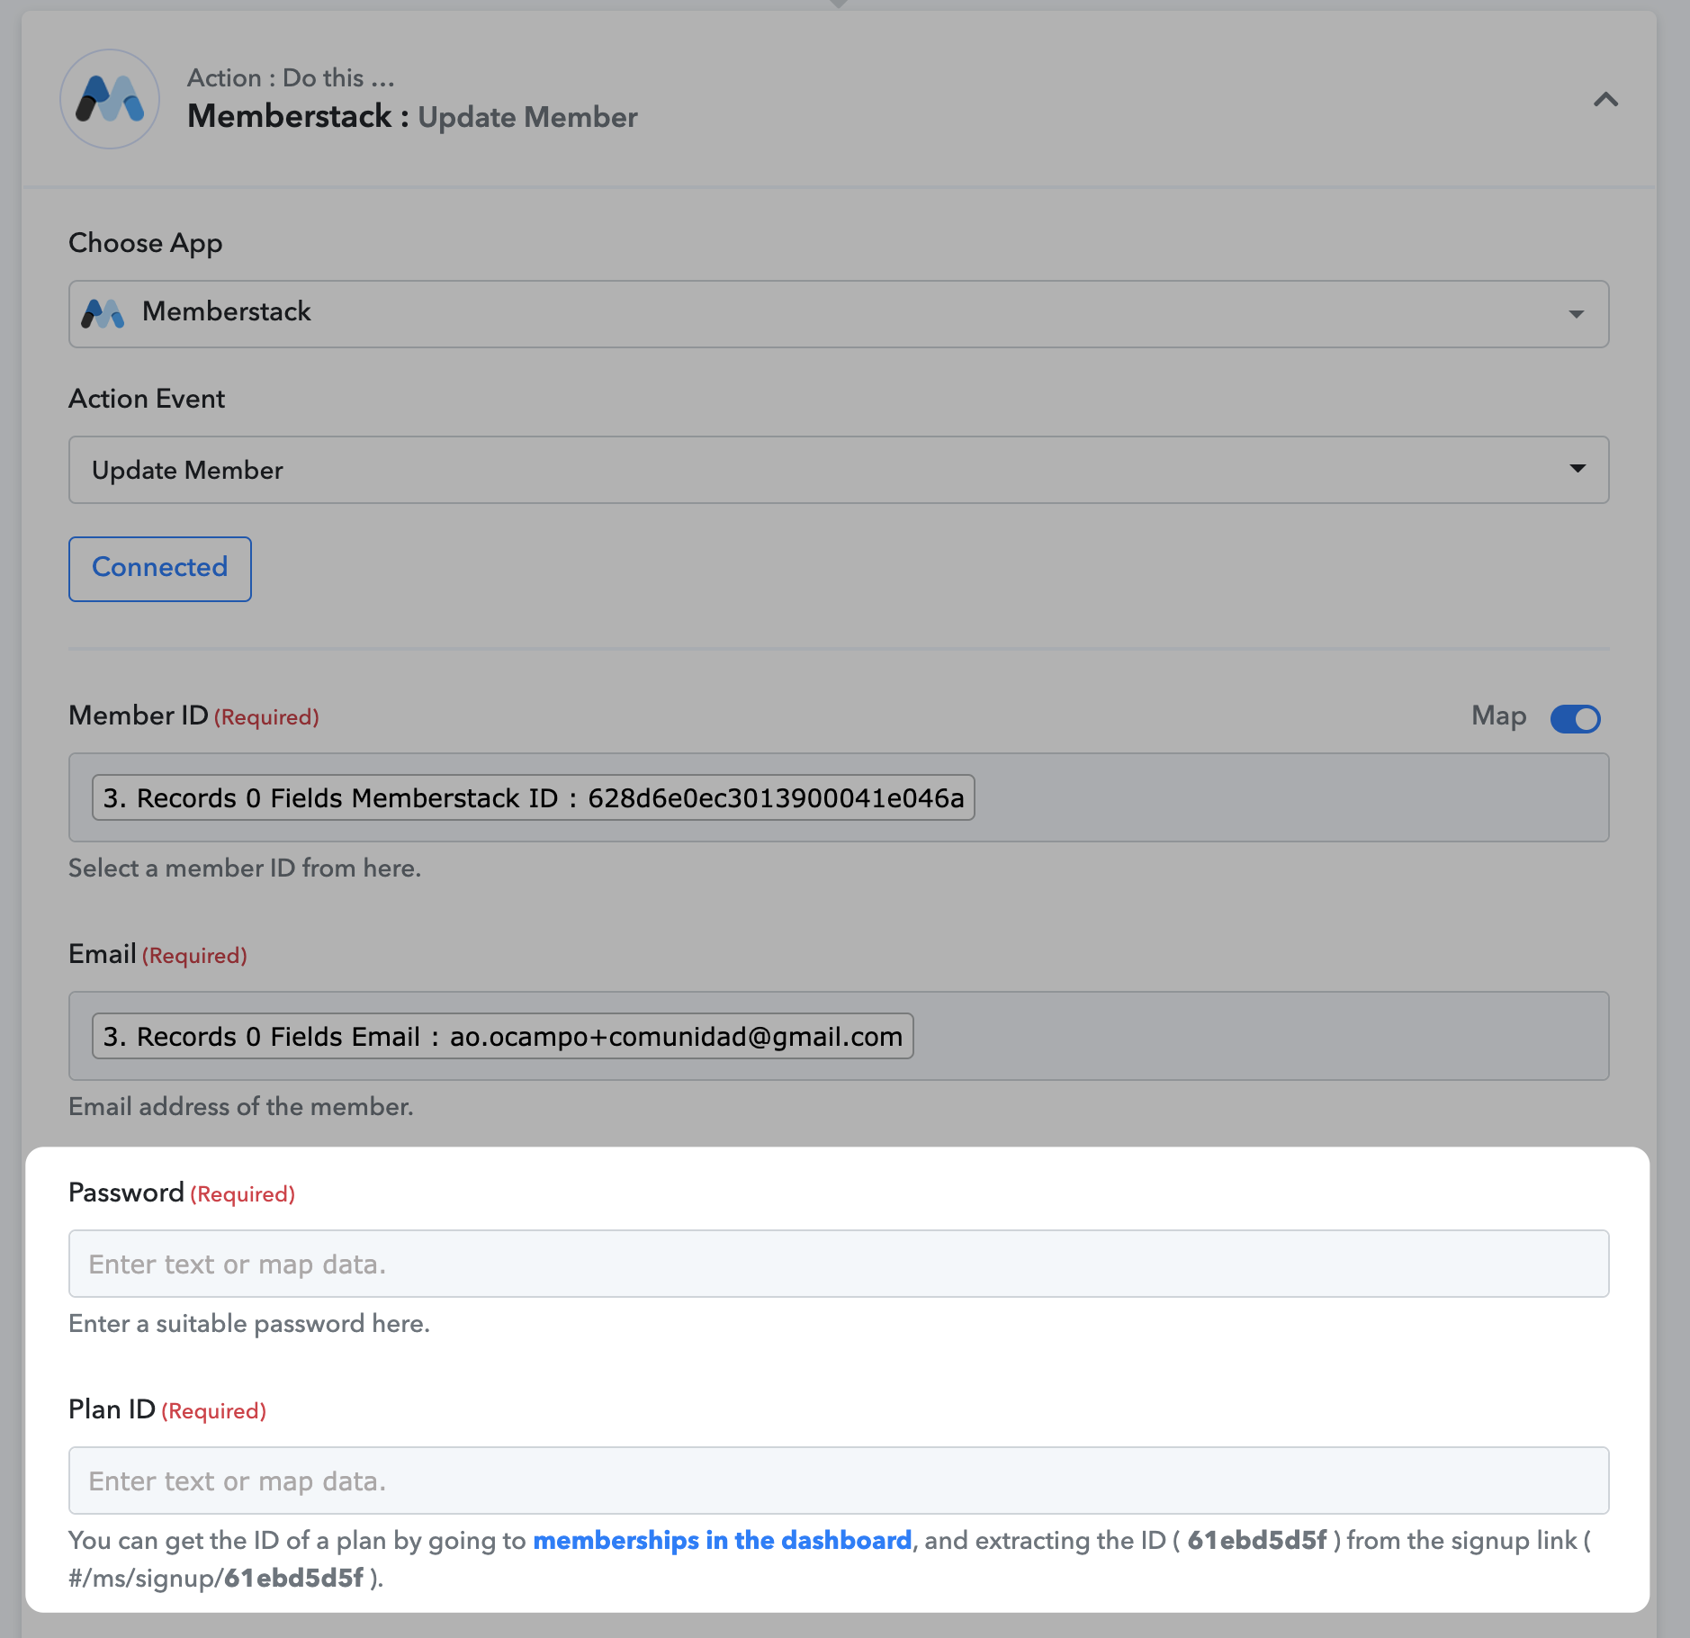This screenshot has height=1638, width=1690.
Task: Click the Plan ID field label
Action: tap(112, 1409)
